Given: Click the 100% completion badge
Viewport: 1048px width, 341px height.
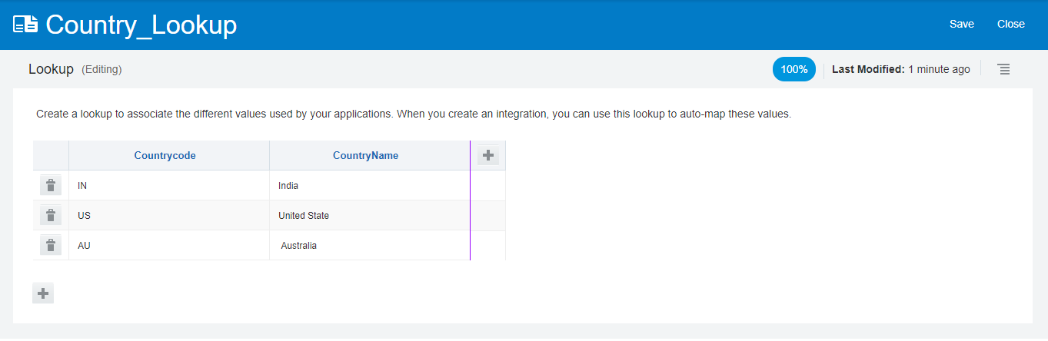Looking at the screenshot, I should [793, 69].
